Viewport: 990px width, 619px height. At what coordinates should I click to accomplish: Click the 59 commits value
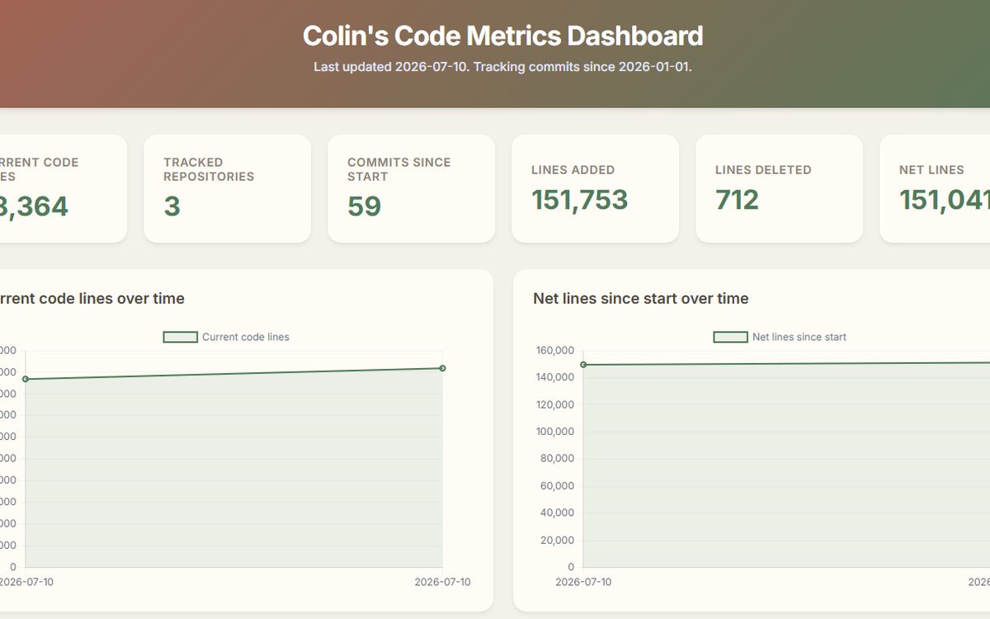coord(364,206)
